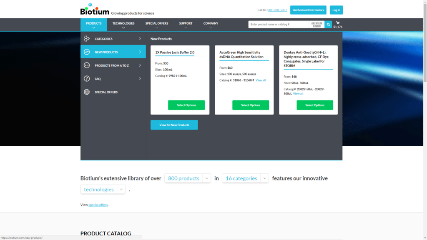The height and width of the screenshot is (240, 427).
Task: Select Options for Donkey Anti-Goat IgG
Action: click(315, 105)
